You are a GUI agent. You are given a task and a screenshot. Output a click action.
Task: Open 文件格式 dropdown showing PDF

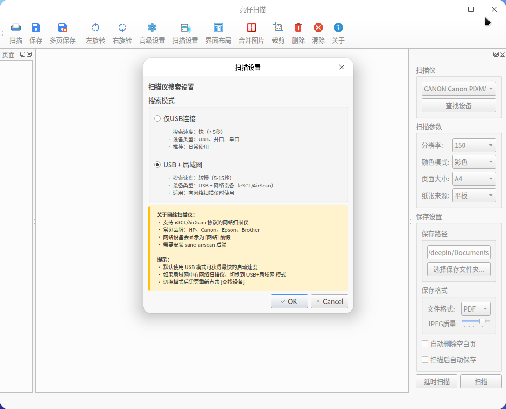coord(476,309)
